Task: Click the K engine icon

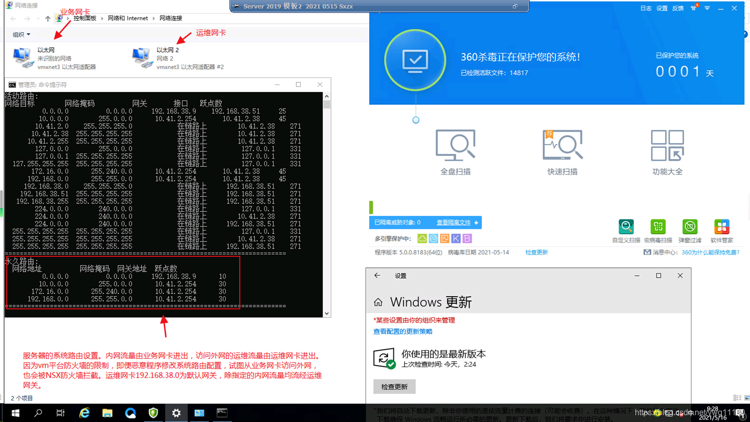Action: click(456, 238)
